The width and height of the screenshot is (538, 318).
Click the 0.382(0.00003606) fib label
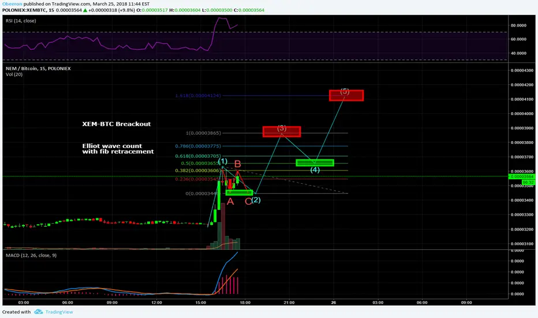(x=198, y=170)
